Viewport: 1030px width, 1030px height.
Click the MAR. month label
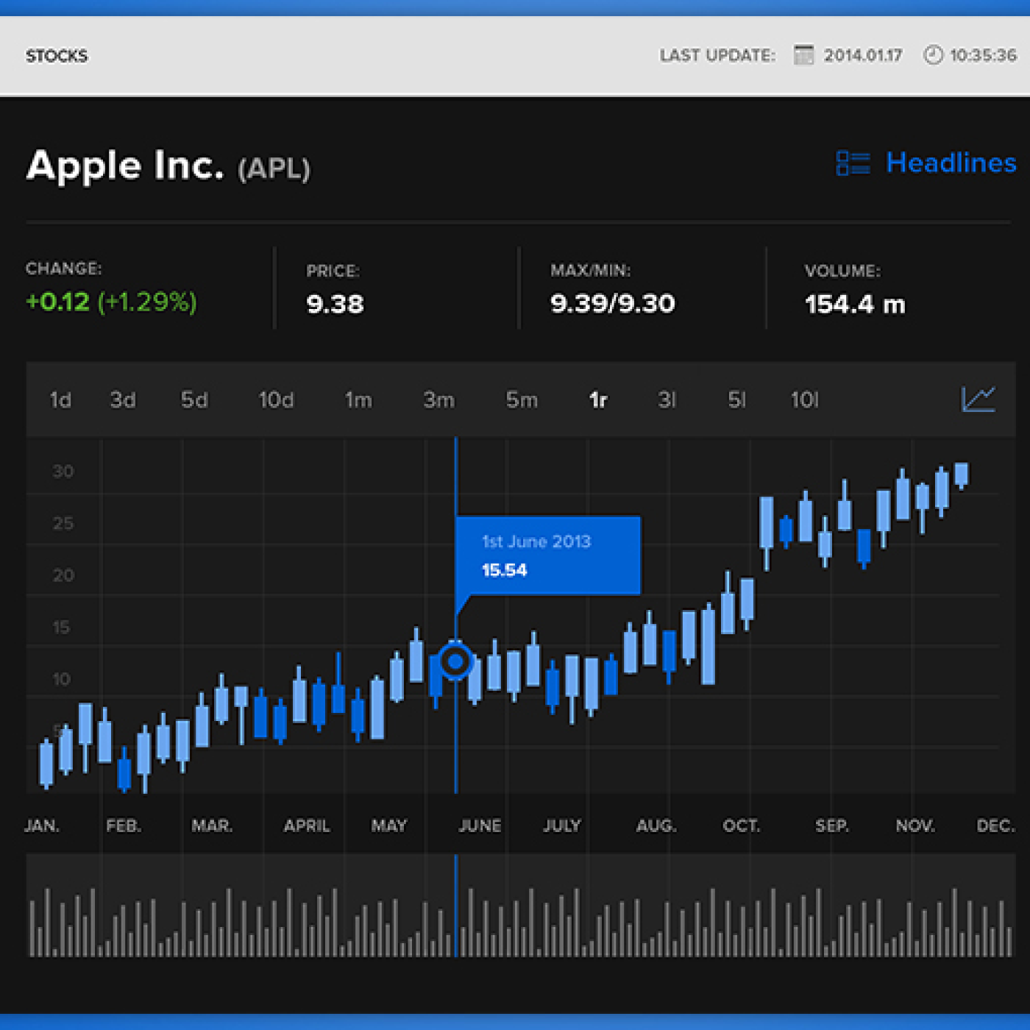[x=212, y=826]
